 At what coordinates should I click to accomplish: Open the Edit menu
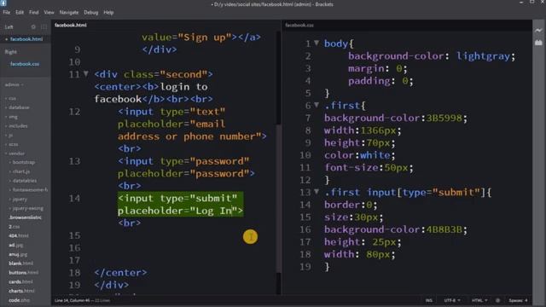coord(20,12)
